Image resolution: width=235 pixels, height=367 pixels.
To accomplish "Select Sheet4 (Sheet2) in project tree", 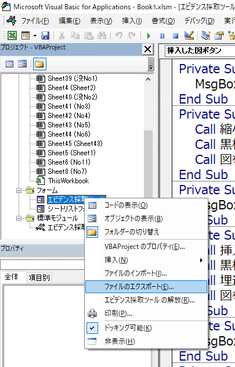I will coord(71,88).
